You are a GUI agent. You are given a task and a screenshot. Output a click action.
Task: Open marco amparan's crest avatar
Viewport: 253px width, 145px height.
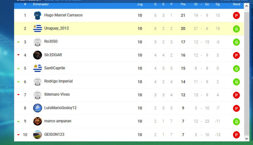click(37, 121)
